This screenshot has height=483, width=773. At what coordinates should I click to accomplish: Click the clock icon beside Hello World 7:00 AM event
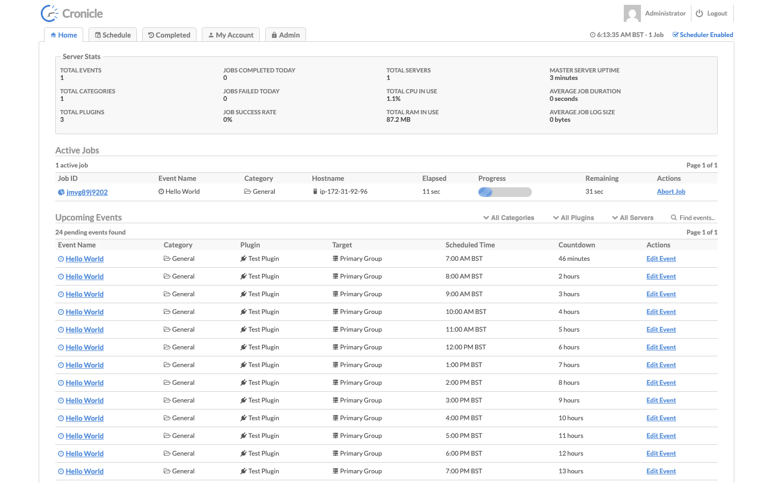coord(61,259)
